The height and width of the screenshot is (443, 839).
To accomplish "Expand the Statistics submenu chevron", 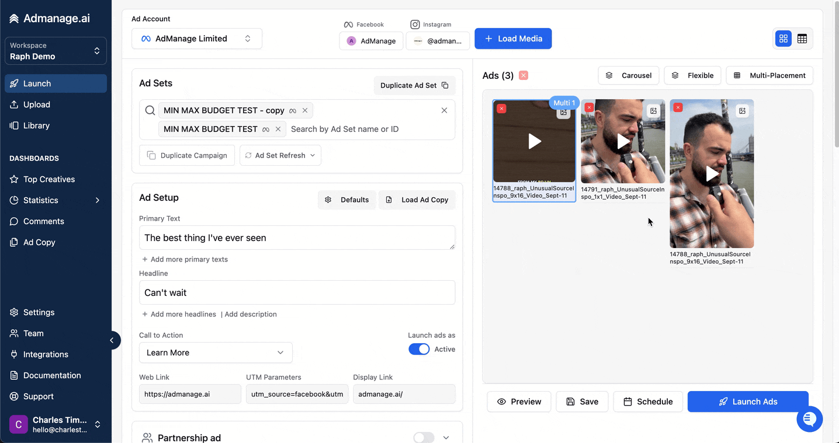I will click(98, 200).
